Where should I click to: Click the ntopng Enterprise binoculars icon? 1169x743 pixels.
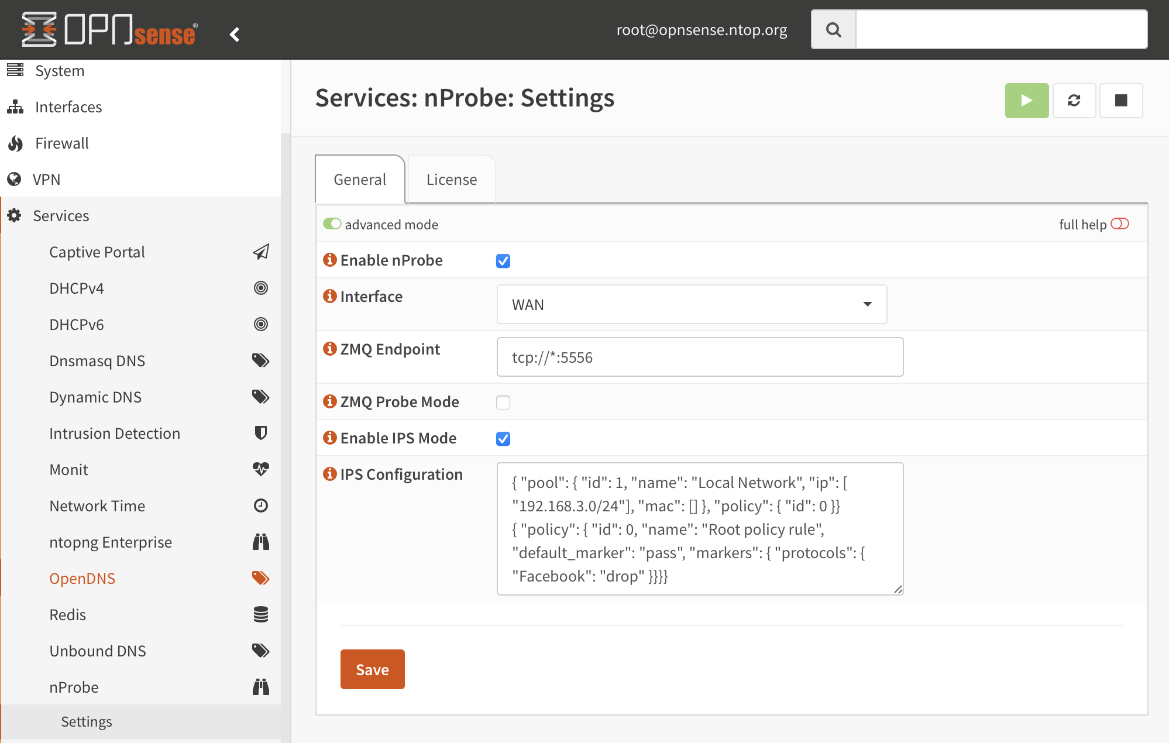click(261, 542)
